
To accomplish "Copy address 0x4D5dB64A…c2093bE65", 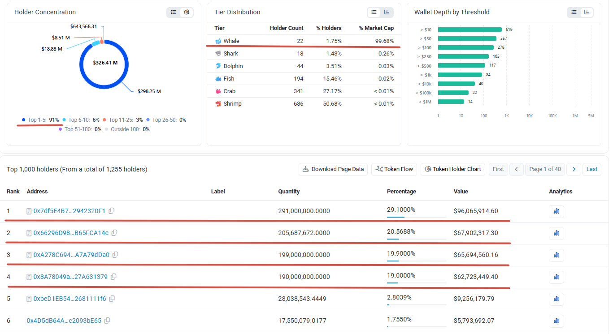I will (x=107, y=321).
